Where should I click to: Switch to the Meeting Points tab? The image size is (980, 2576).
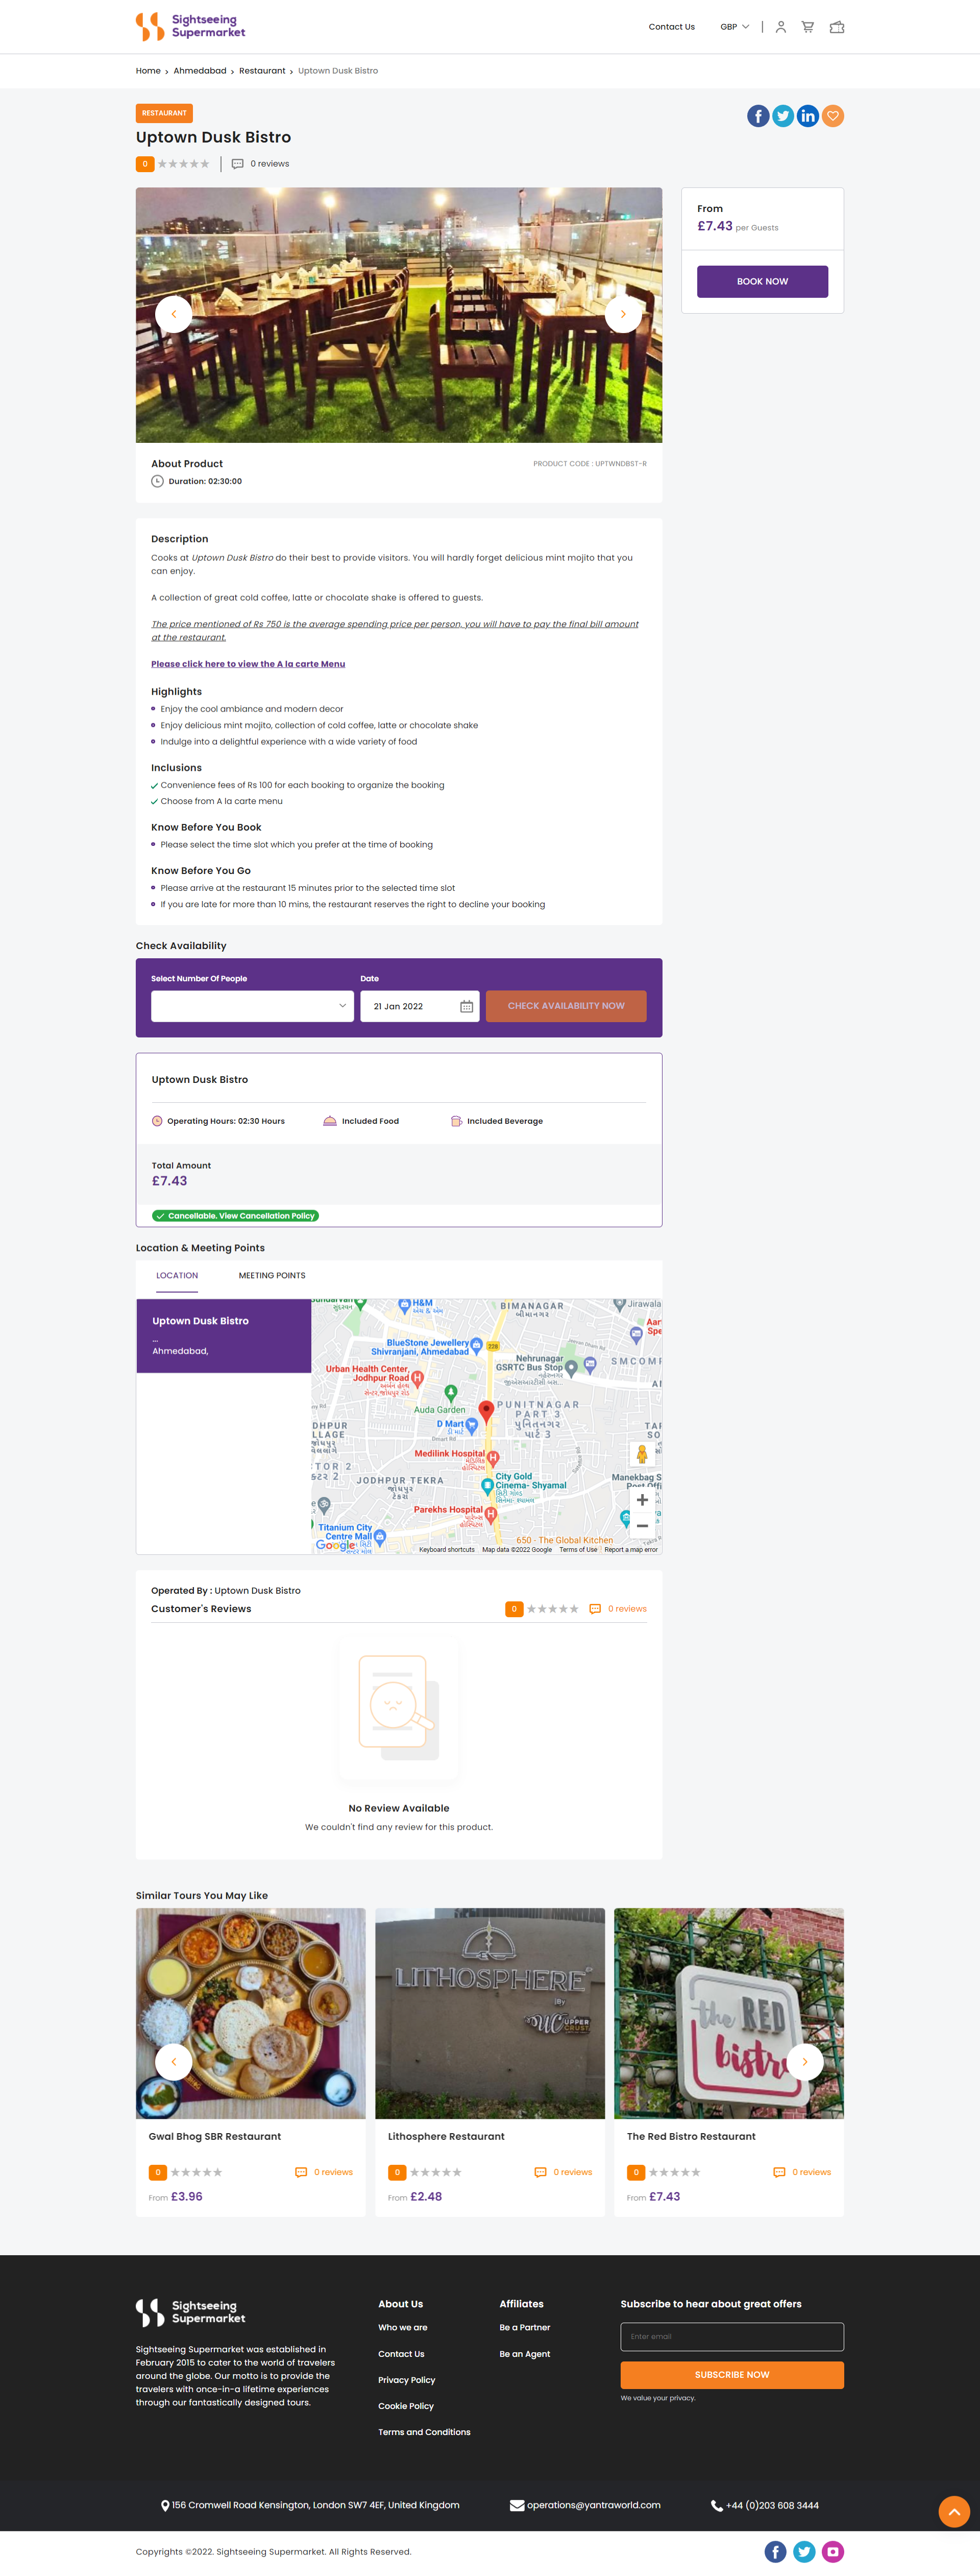pos(272,1275)
